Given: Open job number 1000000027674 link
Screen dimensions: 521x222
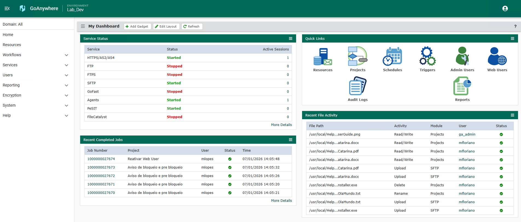Looking at the screenshot, I should point(101,159).
